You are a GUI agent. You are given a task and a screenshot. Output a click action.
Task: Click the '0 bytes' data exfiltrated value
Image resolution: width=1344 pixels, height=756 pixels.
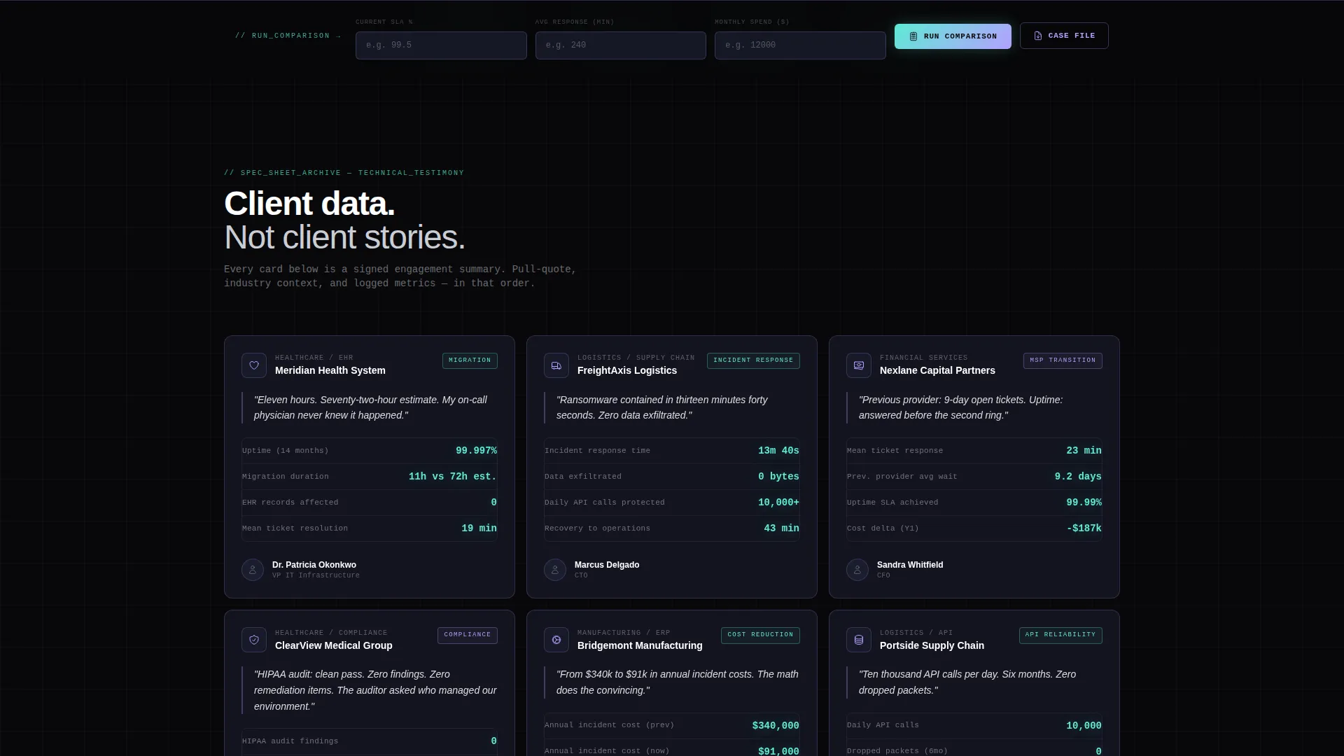click(778, 477)
